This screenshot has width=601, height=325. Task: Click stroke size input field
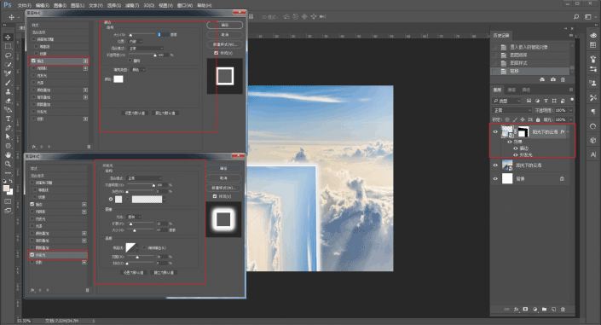point(164,34)
